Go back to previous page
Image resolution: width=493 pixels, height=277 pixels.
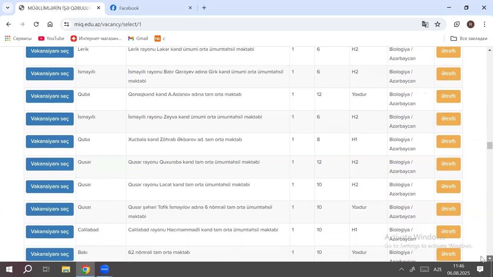[8, 24]
